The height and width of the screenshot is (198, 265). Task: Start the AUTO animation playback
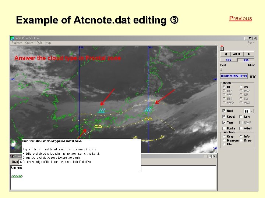(237, 54)
